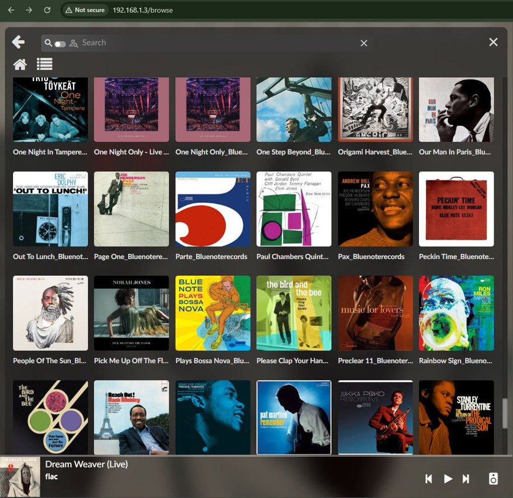This screenshot has width=513, height=498.
Task: Click the search magnifier icon
Action: (48, 43)
